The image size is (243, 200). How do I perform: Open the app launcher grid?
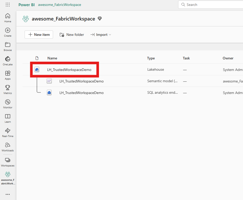click(8, 5)
